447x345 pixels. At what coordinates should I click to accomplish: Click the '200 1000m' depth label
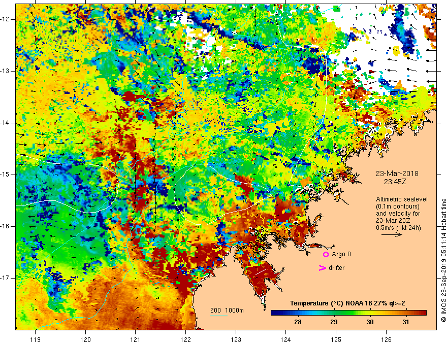point(227,310)
